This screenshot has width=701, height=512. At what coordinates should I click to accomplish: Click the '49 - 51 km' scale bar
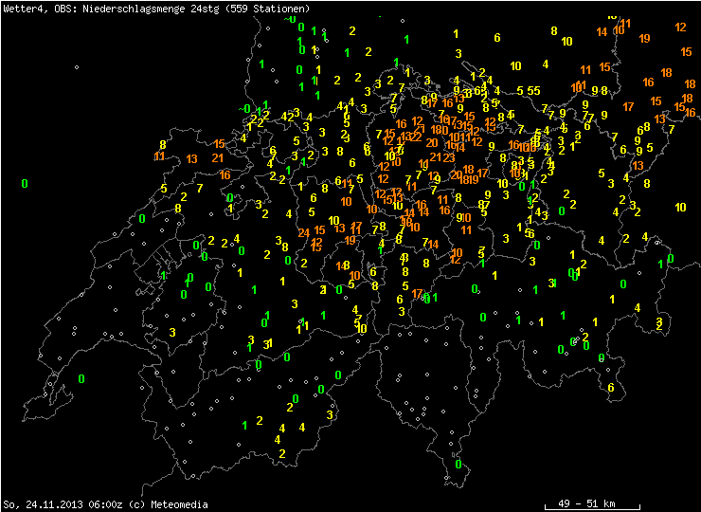(x=585, y=503)
